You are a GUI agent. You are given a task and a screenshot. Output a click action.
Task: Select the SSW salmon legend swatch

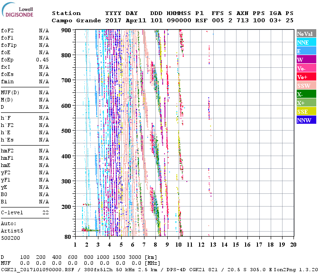[306, 86]
